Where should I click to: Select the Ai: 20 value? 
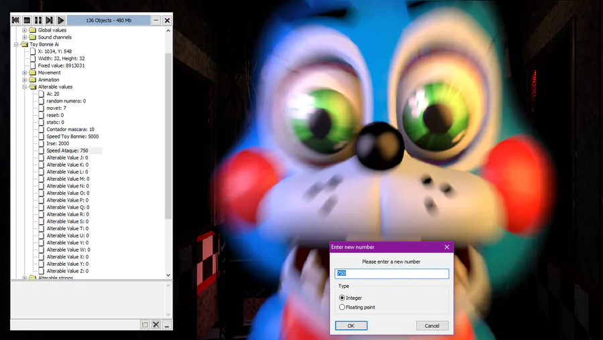(53, 94)
